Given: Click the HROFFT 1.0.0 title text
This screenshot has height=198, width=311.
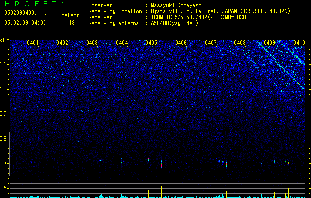Looking at the screenshot, I should (39, 4).
